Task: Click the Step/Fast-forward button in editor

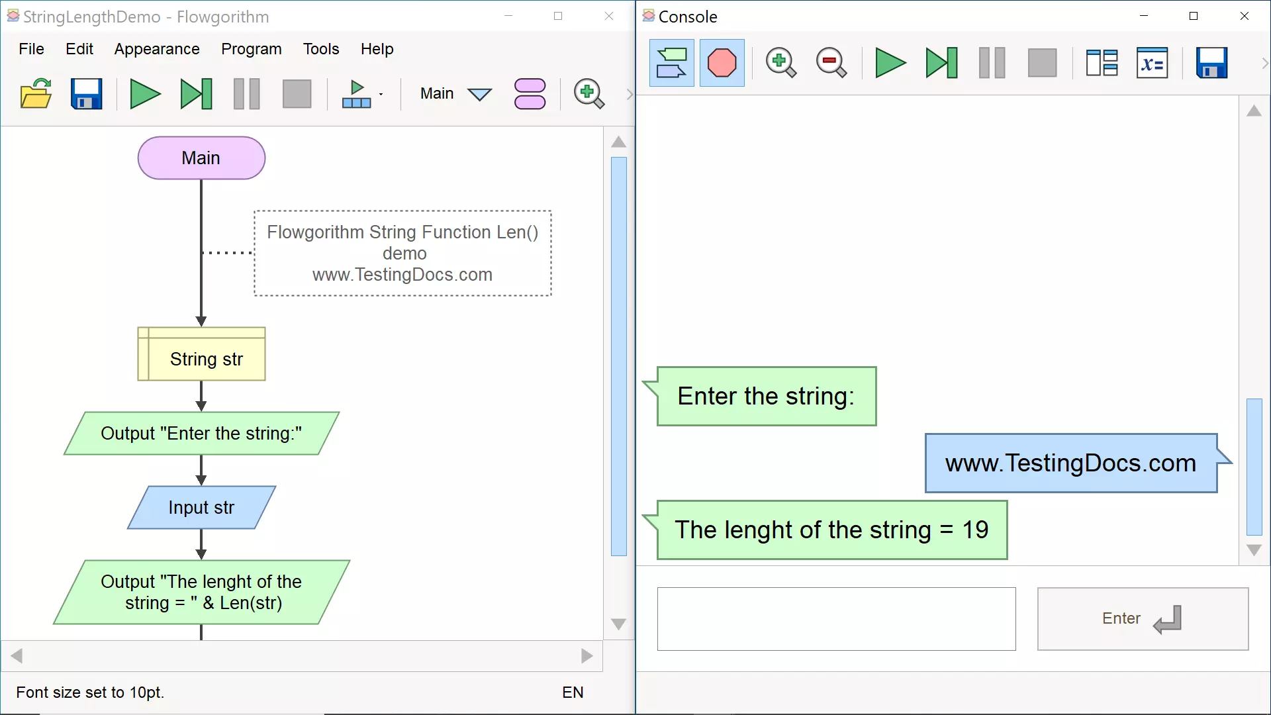Action: point(195,93)
